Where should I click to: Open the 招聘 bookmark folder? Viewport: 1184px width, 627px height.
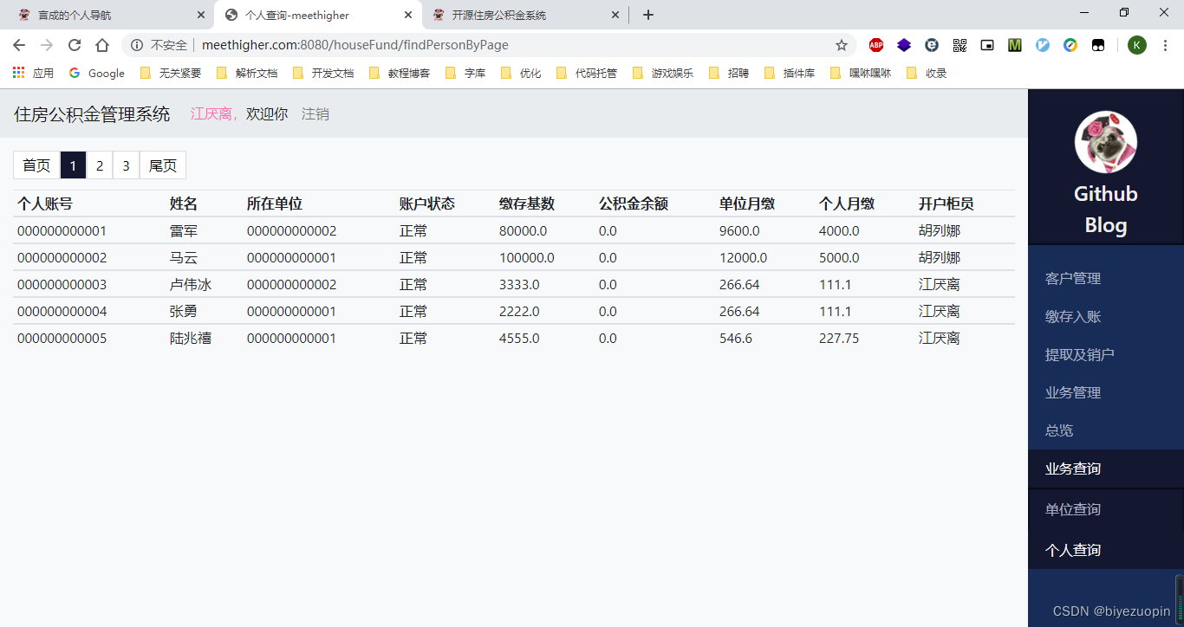tap(729, 73)
